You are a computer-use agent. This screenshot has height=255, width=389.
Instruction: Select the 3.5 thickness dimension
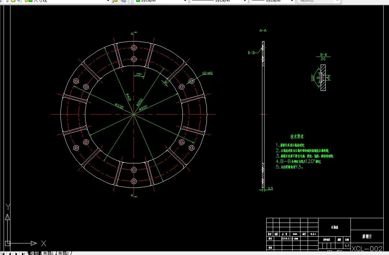[270, 189]
